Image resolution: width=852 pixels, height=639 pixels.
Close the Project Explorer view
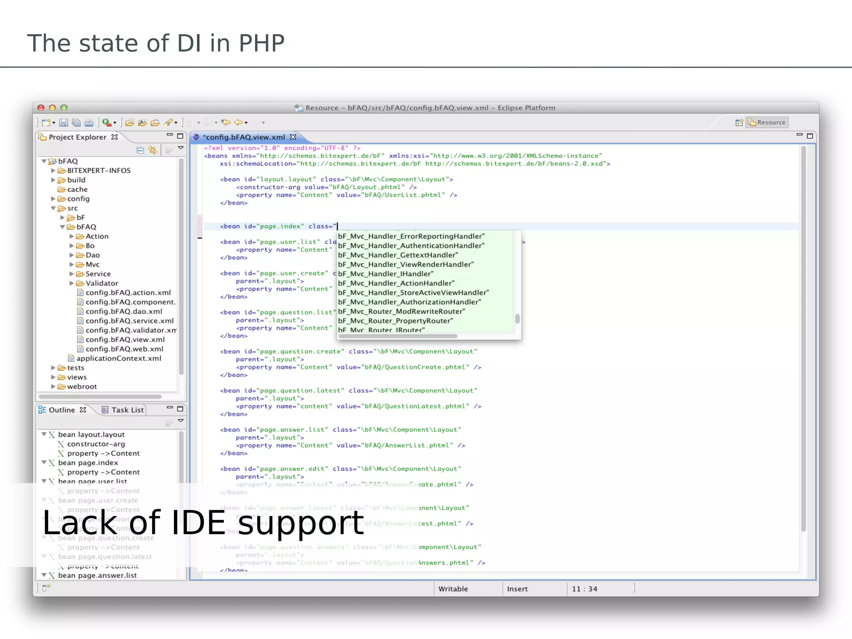(x=114, y=137)
